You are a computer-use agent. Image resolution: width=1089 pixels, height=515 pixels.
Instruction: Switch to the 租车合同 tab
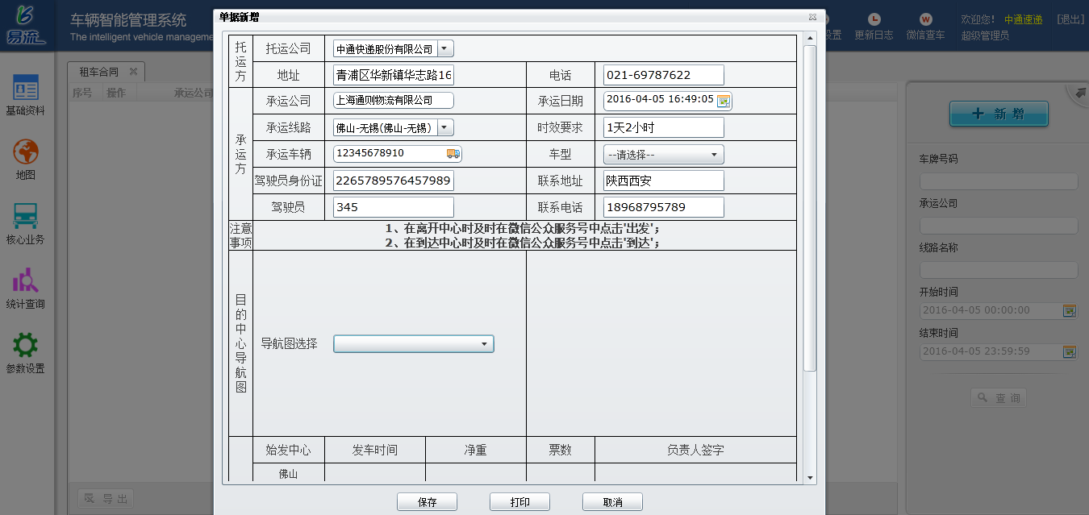coord(98,72)
